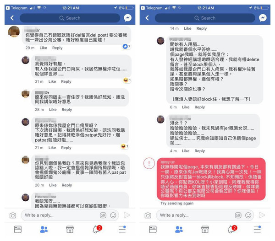Open Messenger icon in right phone header
This screenshot has width=275, height=241.
pyautogui.click(x=263, y=18)
